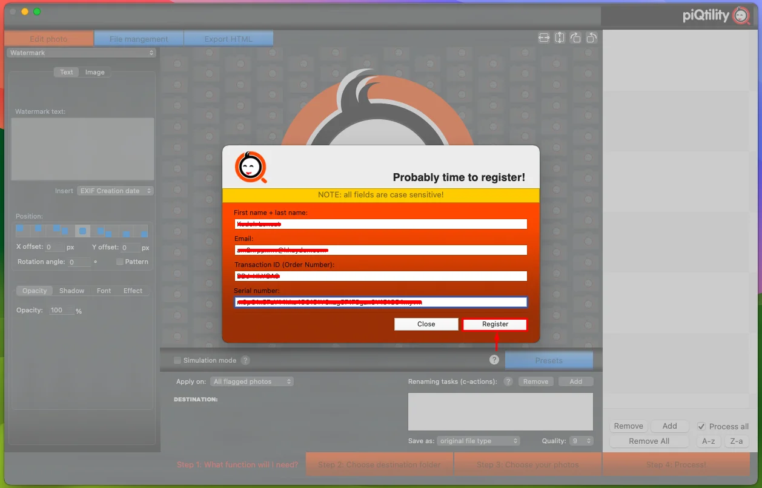The image size is (762, 488).
Task: Open the All flagged photos dropdown
Action: pyautogui.click(x=252, y=381)
